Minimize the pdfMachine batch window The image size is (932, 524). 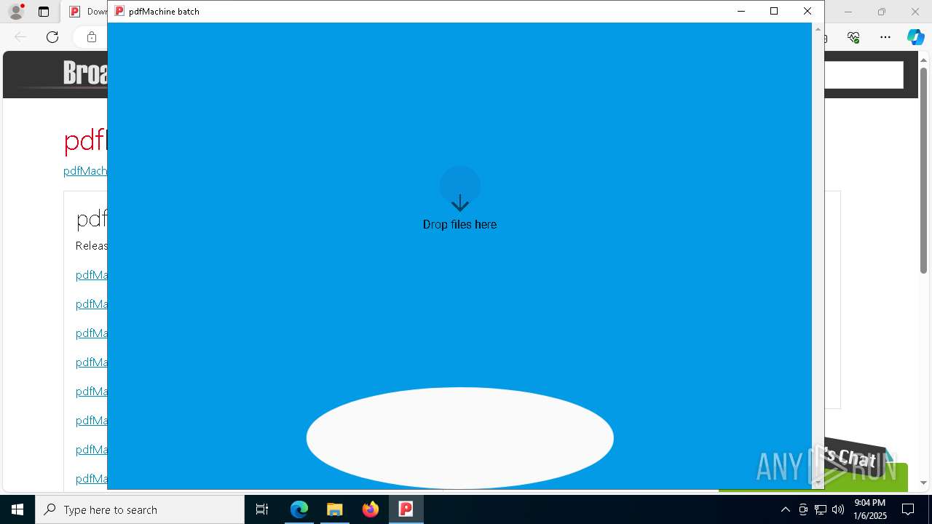tap(741, 11)
